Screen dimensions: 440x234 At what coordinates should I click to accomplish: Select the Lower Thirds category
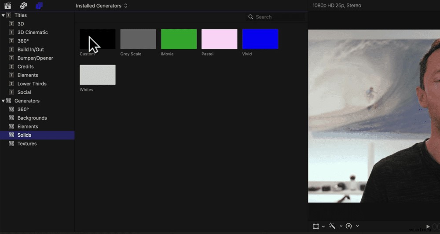pyautogui.click(x=32, y=84)
